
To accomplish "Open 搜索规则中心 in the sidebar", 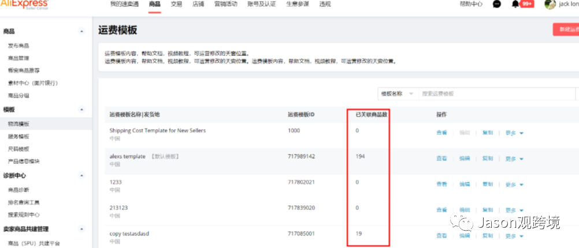I will pyautogui.click(x=24, y=215).
